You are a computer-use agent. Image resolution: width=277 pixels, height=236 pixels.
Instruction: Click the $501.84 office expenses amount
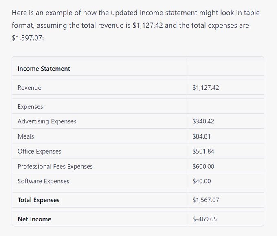click(203, 151)
